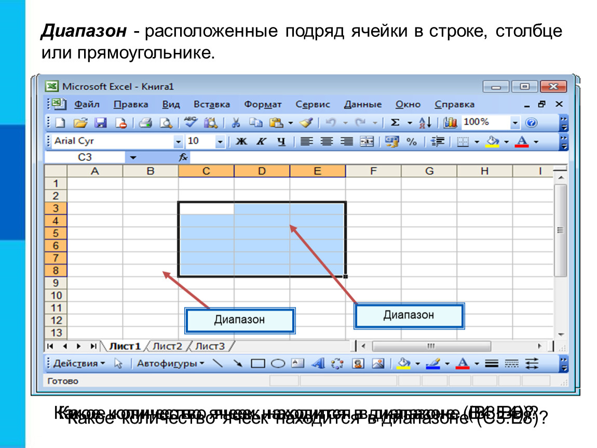Screen dimensions: 597x448
Task: Click the AutoSum sigma icon
Action: point(395,122)
